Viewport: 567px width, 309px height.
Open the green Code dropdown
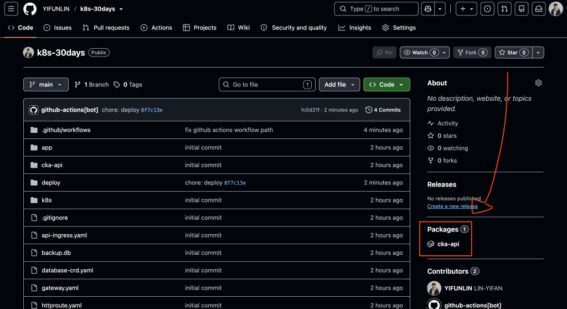click(x=386, y=84)
